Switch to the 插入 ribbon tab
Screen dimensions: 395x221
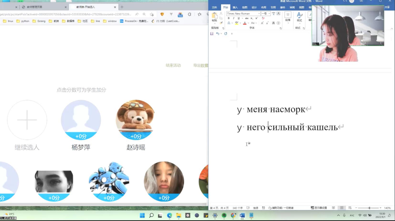click(x=235, y=7)
